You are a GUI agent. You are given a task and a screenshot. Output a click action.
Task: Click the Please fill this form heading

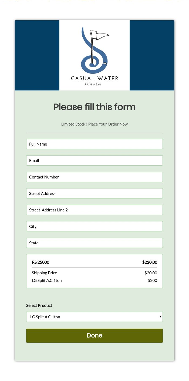pyautogui.click(x=94, y=107)
